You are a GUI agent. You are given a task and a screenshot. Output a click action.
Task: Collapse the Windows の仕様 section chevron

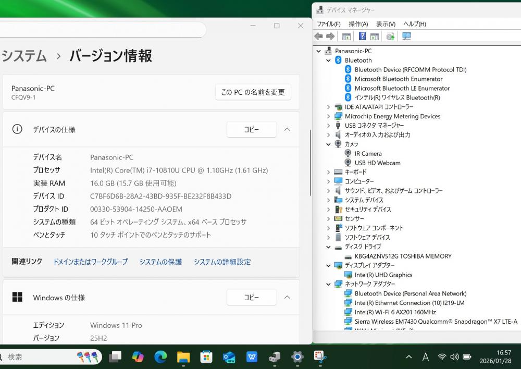click(x=287, y=298)
